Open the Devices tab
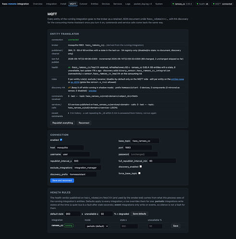The image size is (236, 239). click(x=106, y=4)
